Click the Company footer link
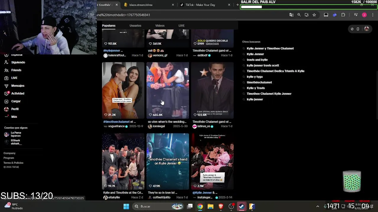This screenshot has height=212, width=378. (9, 153)
